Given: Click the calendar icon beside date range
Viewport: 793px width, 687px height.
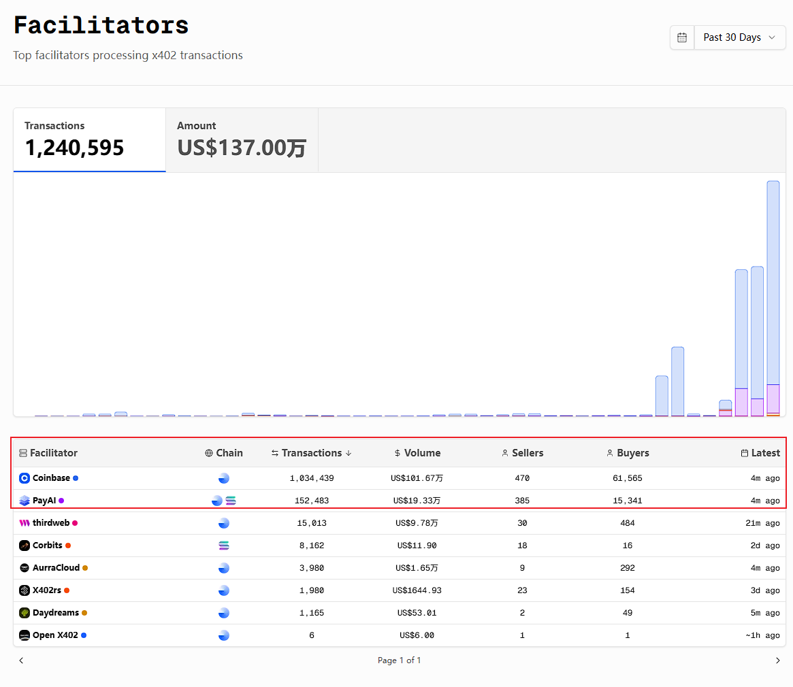Looking at the screenshot, I should 682,37.
